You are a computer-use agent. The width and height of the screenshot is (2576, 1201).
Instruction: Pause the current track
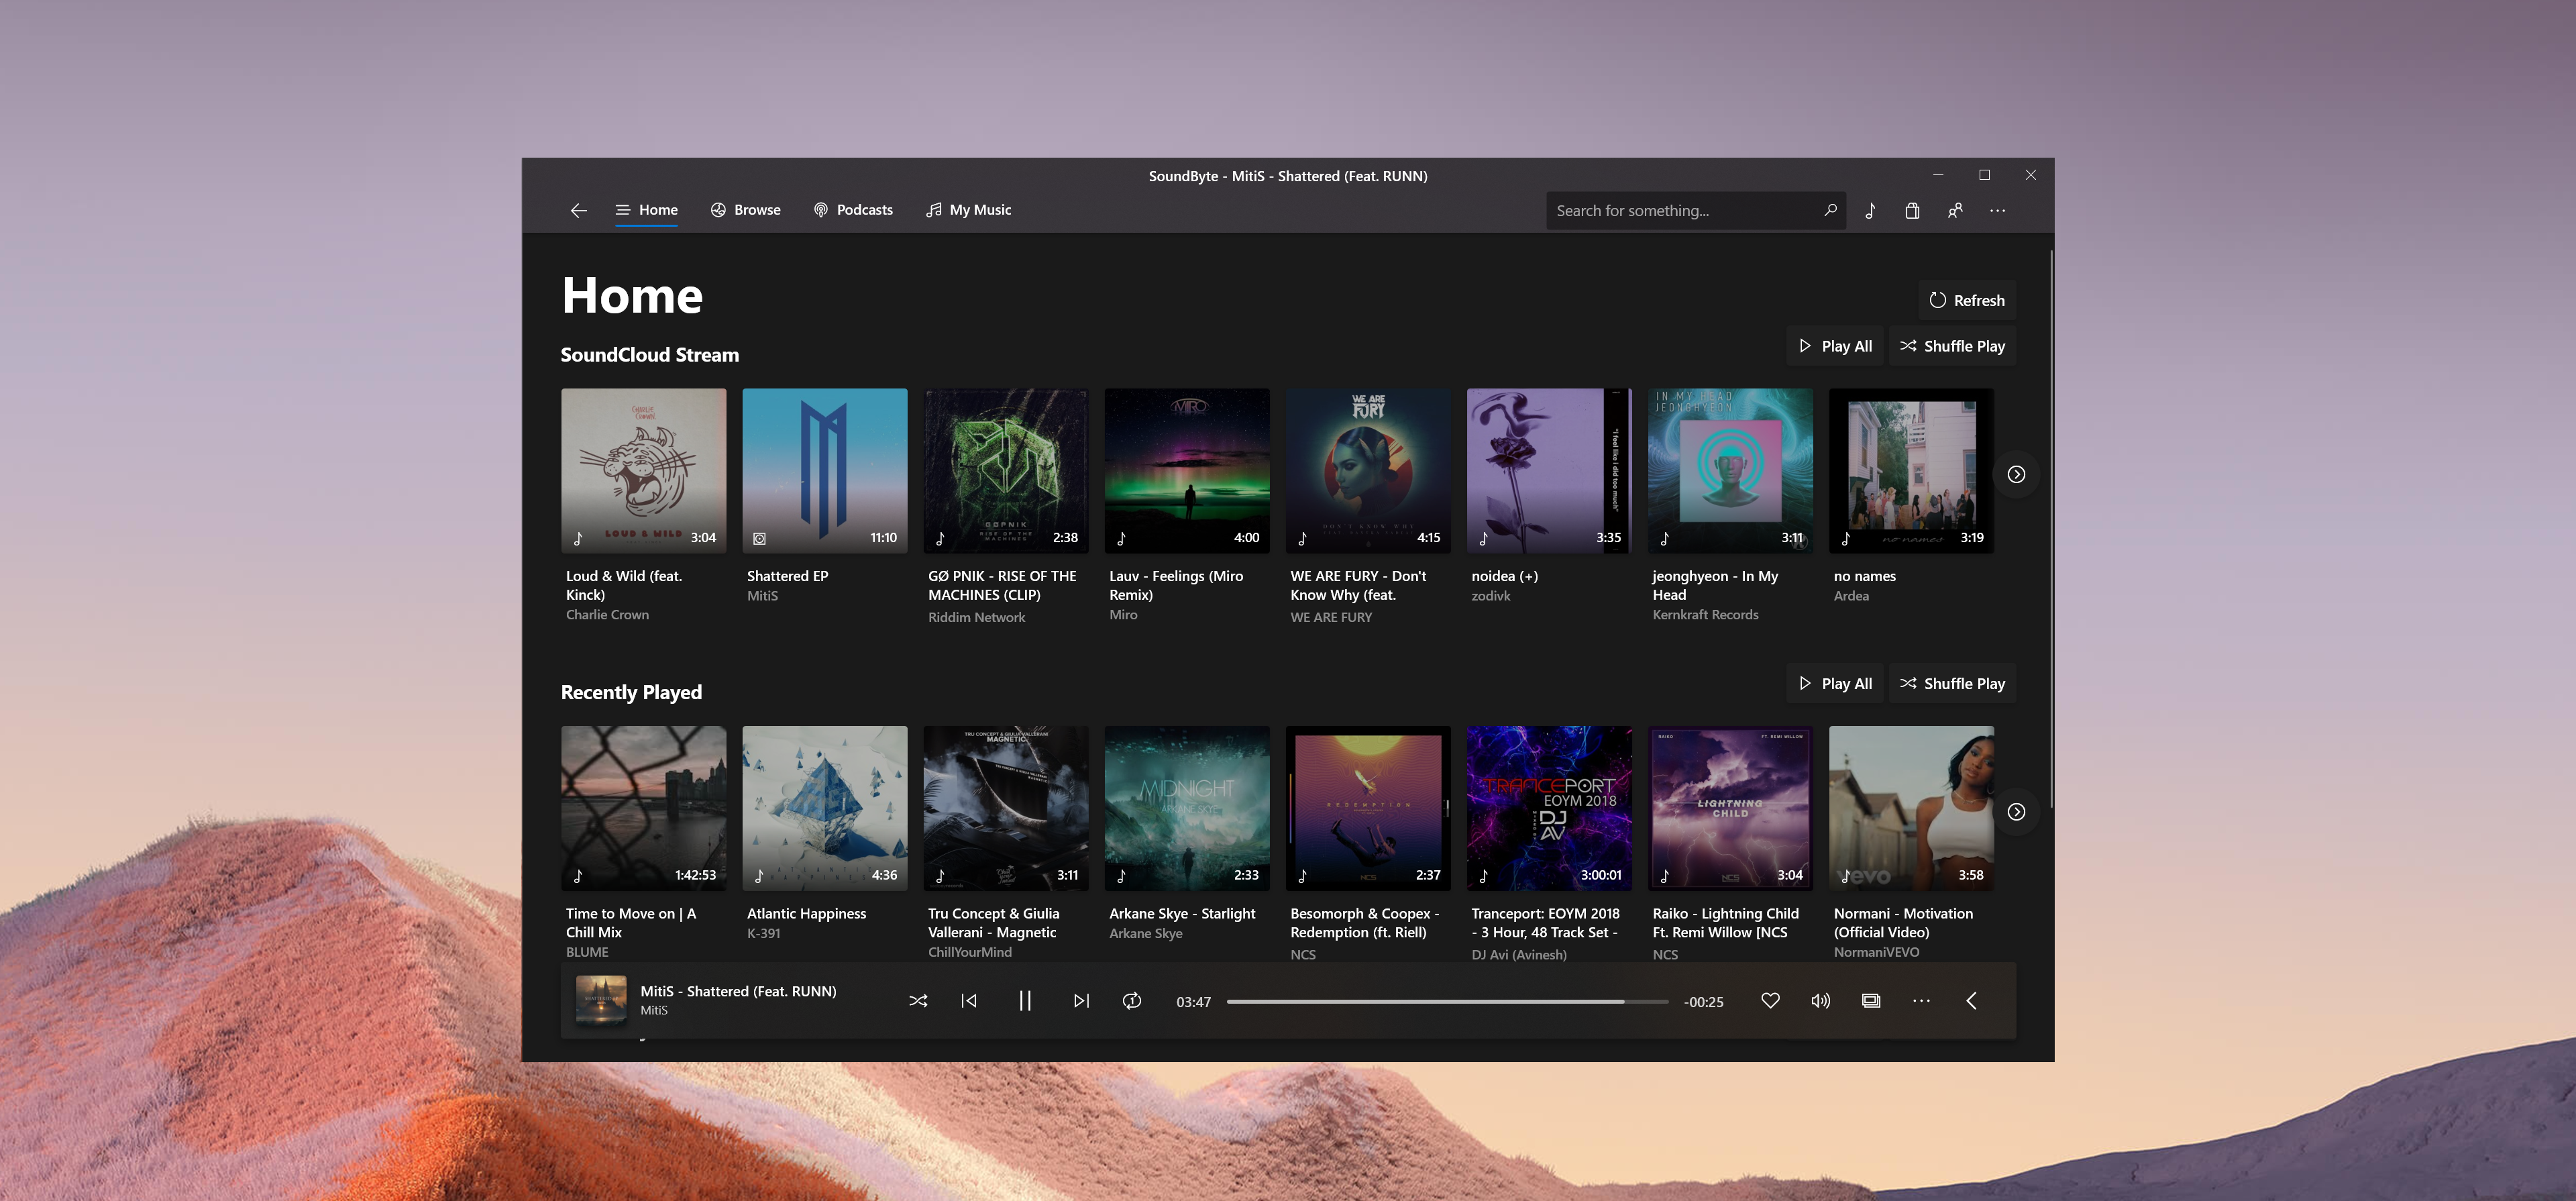point(1025,1001)
